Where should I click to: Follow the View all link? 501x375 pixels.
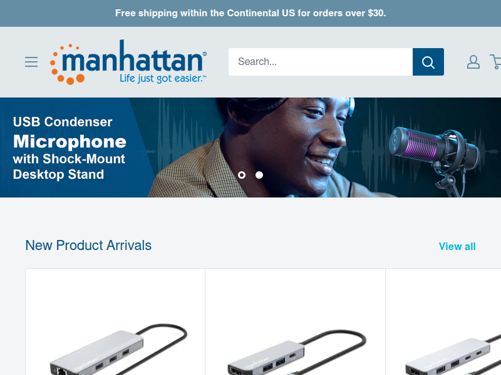click(x=457, y=246)
